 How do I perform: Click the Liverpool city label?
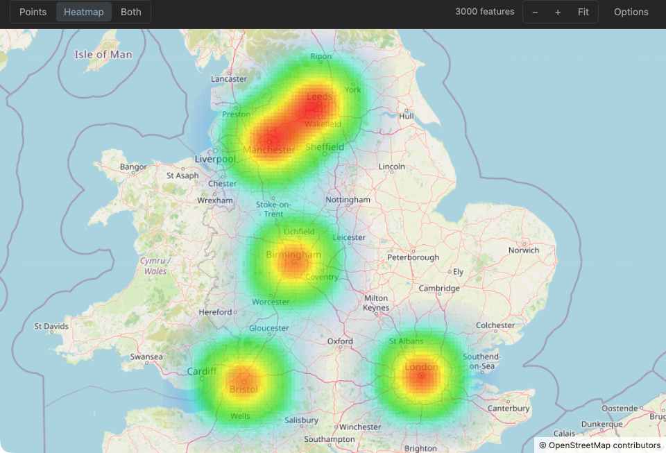pyautogui.click(x=215, y=159)
